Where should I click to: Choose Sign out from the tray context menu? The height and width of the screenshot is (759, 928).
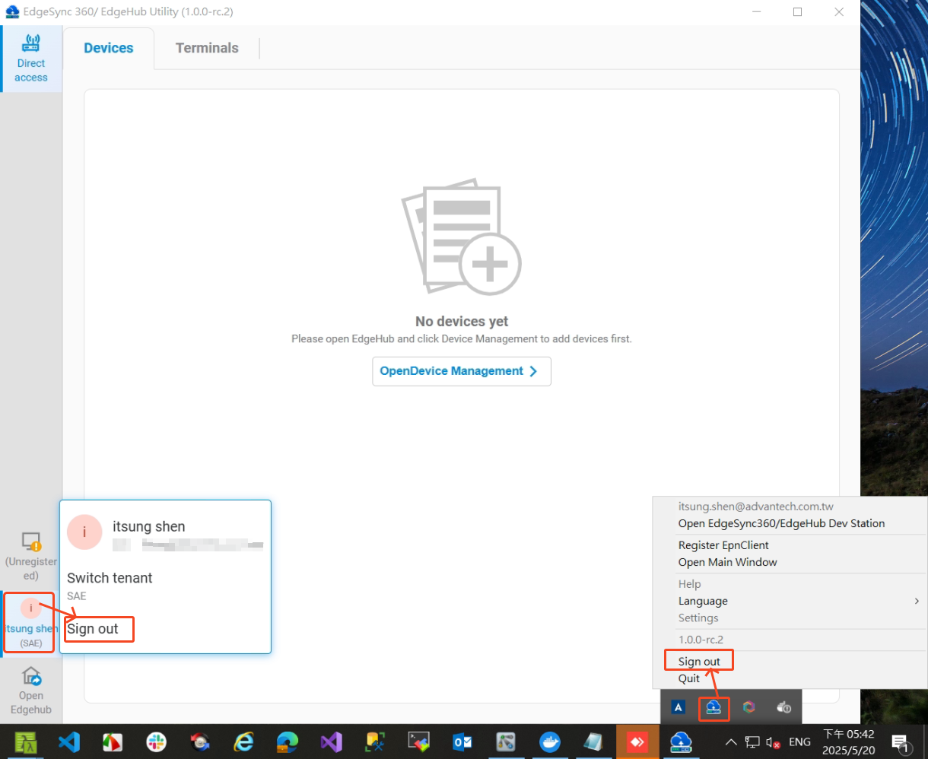point(698,660)
